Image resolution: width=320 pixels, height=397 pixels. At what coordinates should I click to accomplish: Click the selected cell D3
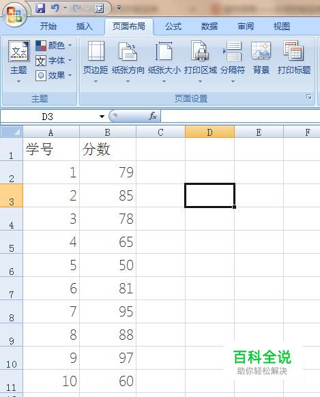point(209,196)
